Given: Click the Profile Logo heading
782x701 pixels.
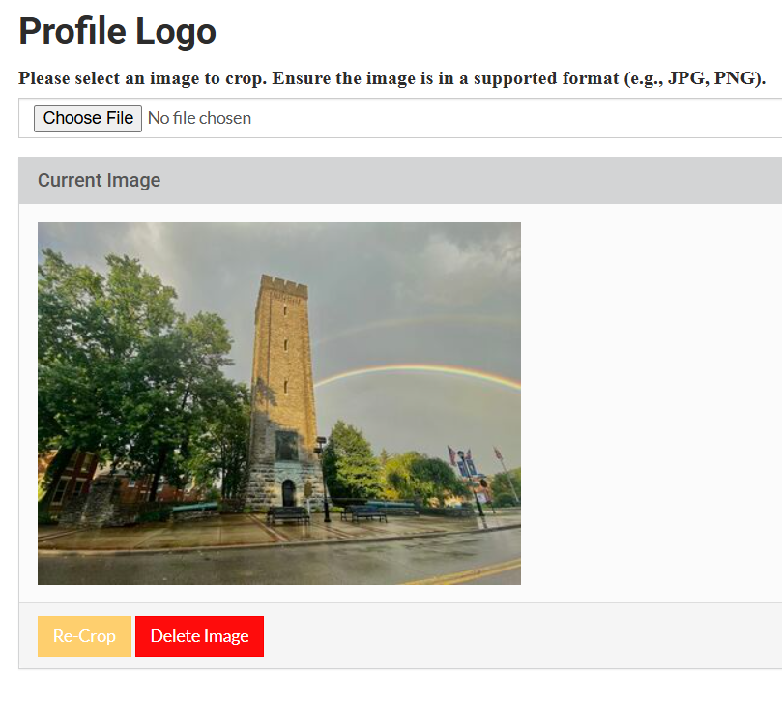Looking at the screenshot, I should tap(117, 32).
